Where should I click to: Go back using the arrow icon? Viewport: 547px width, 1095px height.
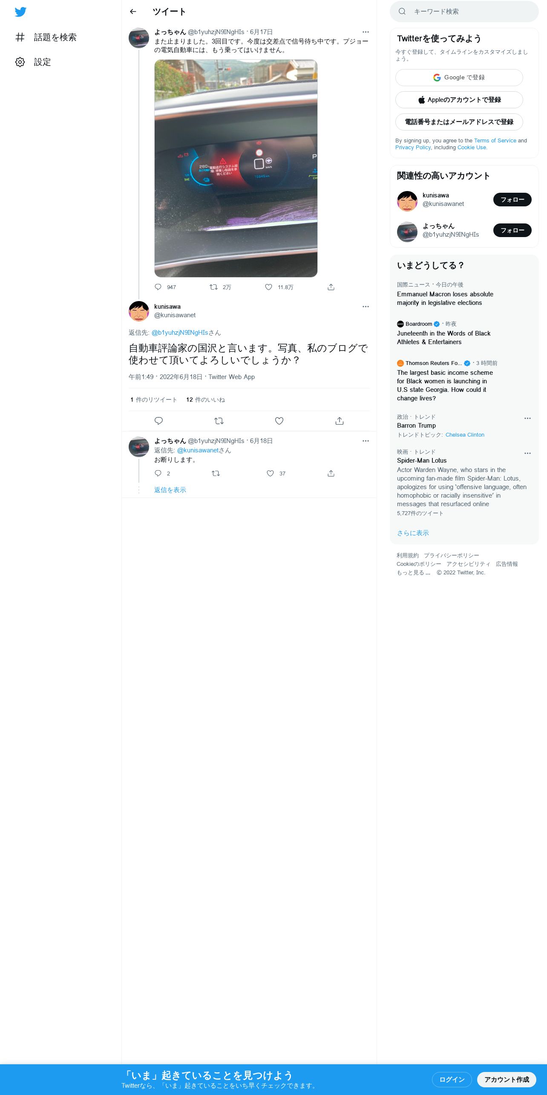(133, 12)
